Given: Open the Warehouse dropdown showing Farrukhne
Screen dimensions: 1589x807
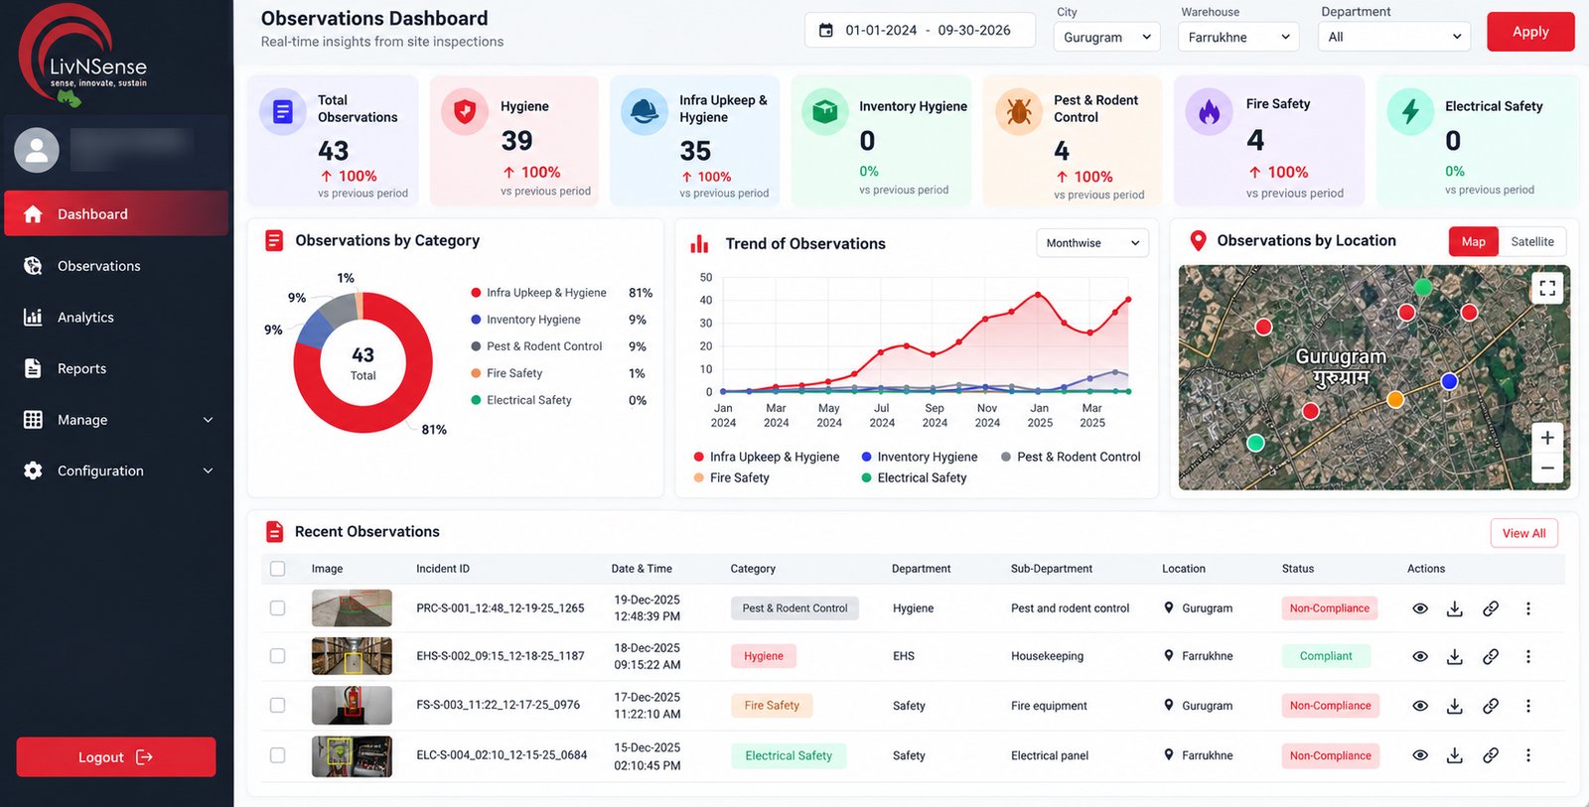Looking at the screenshot, I should 1238,37.
